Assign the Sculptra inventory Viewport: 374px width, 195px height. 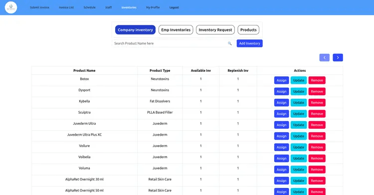tap(281, 114)
